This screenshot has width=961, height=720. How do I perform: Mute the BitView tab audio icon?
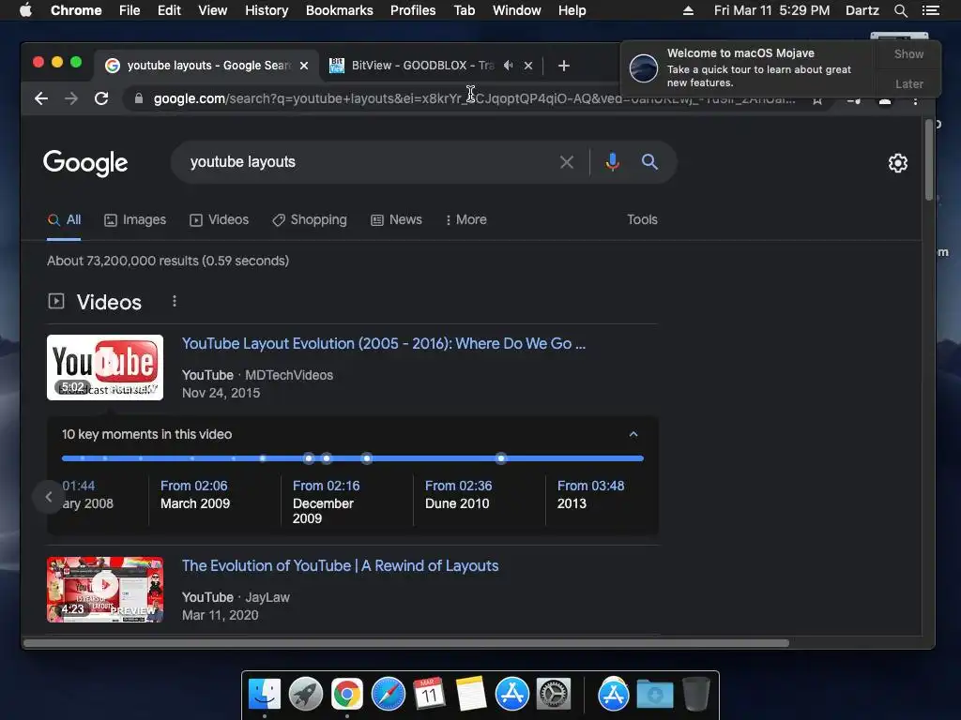click(x=508, y=65)
